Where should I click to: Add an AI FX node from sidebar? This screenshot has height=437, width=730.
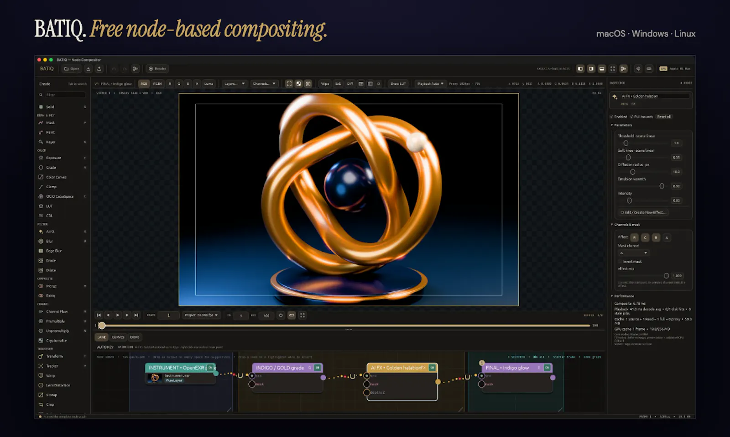63,232
